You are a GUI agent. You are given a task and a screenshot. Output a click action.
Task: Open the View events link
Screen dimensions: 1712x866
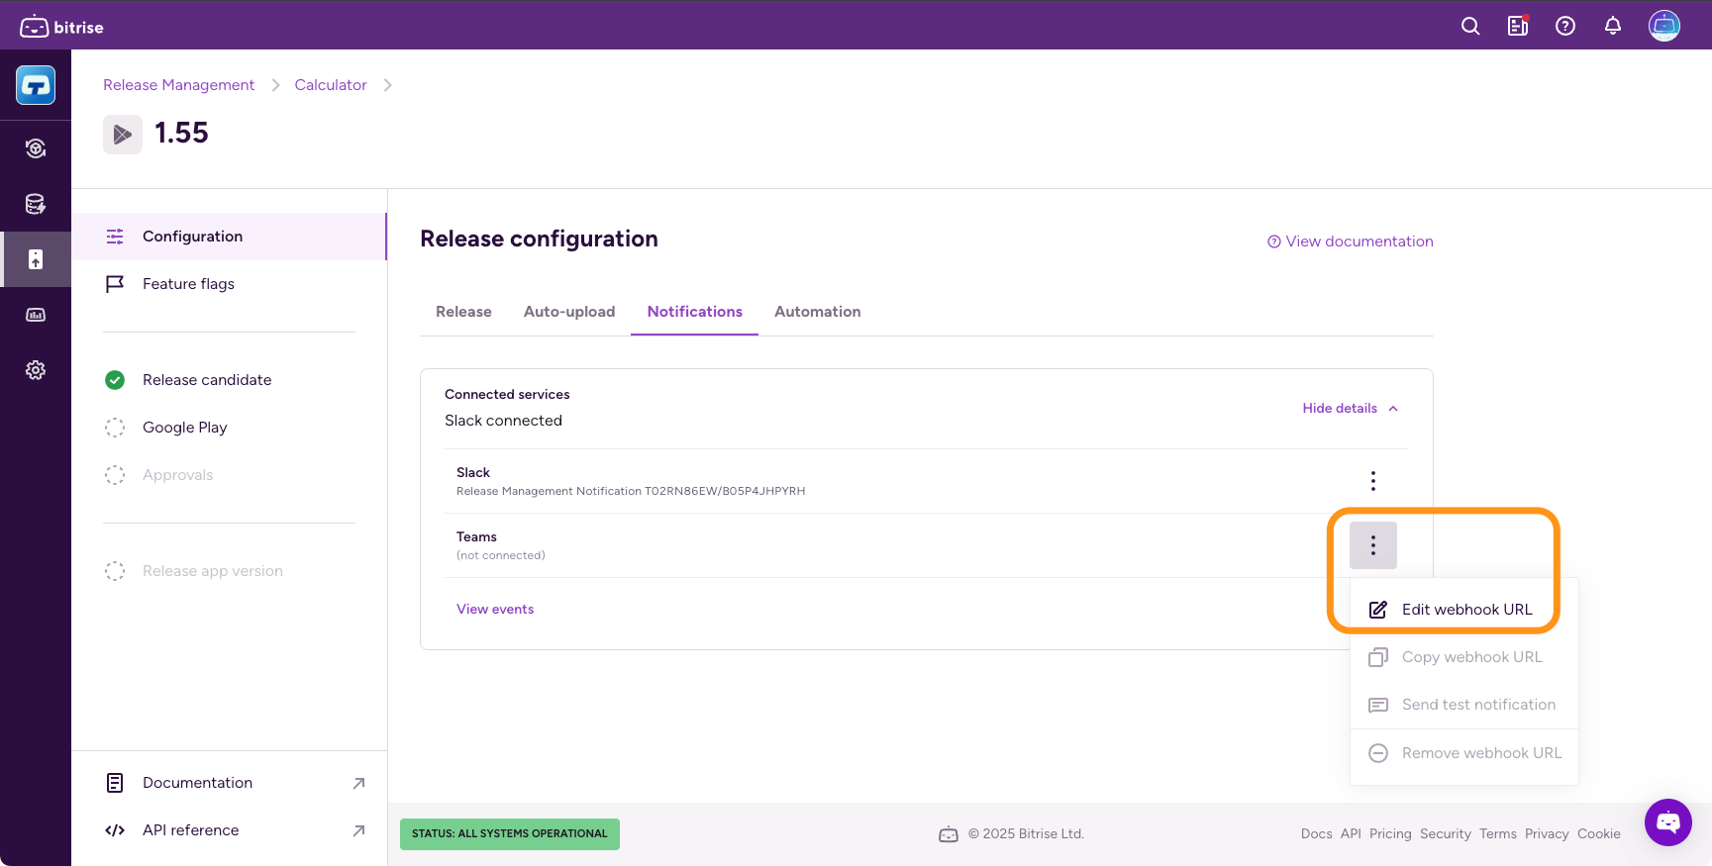[x=495, y=610]
